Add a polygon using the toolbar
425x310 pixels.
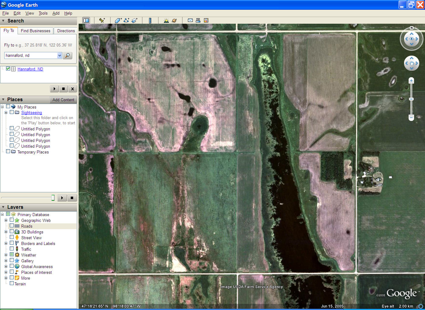(x=118, y=20)
